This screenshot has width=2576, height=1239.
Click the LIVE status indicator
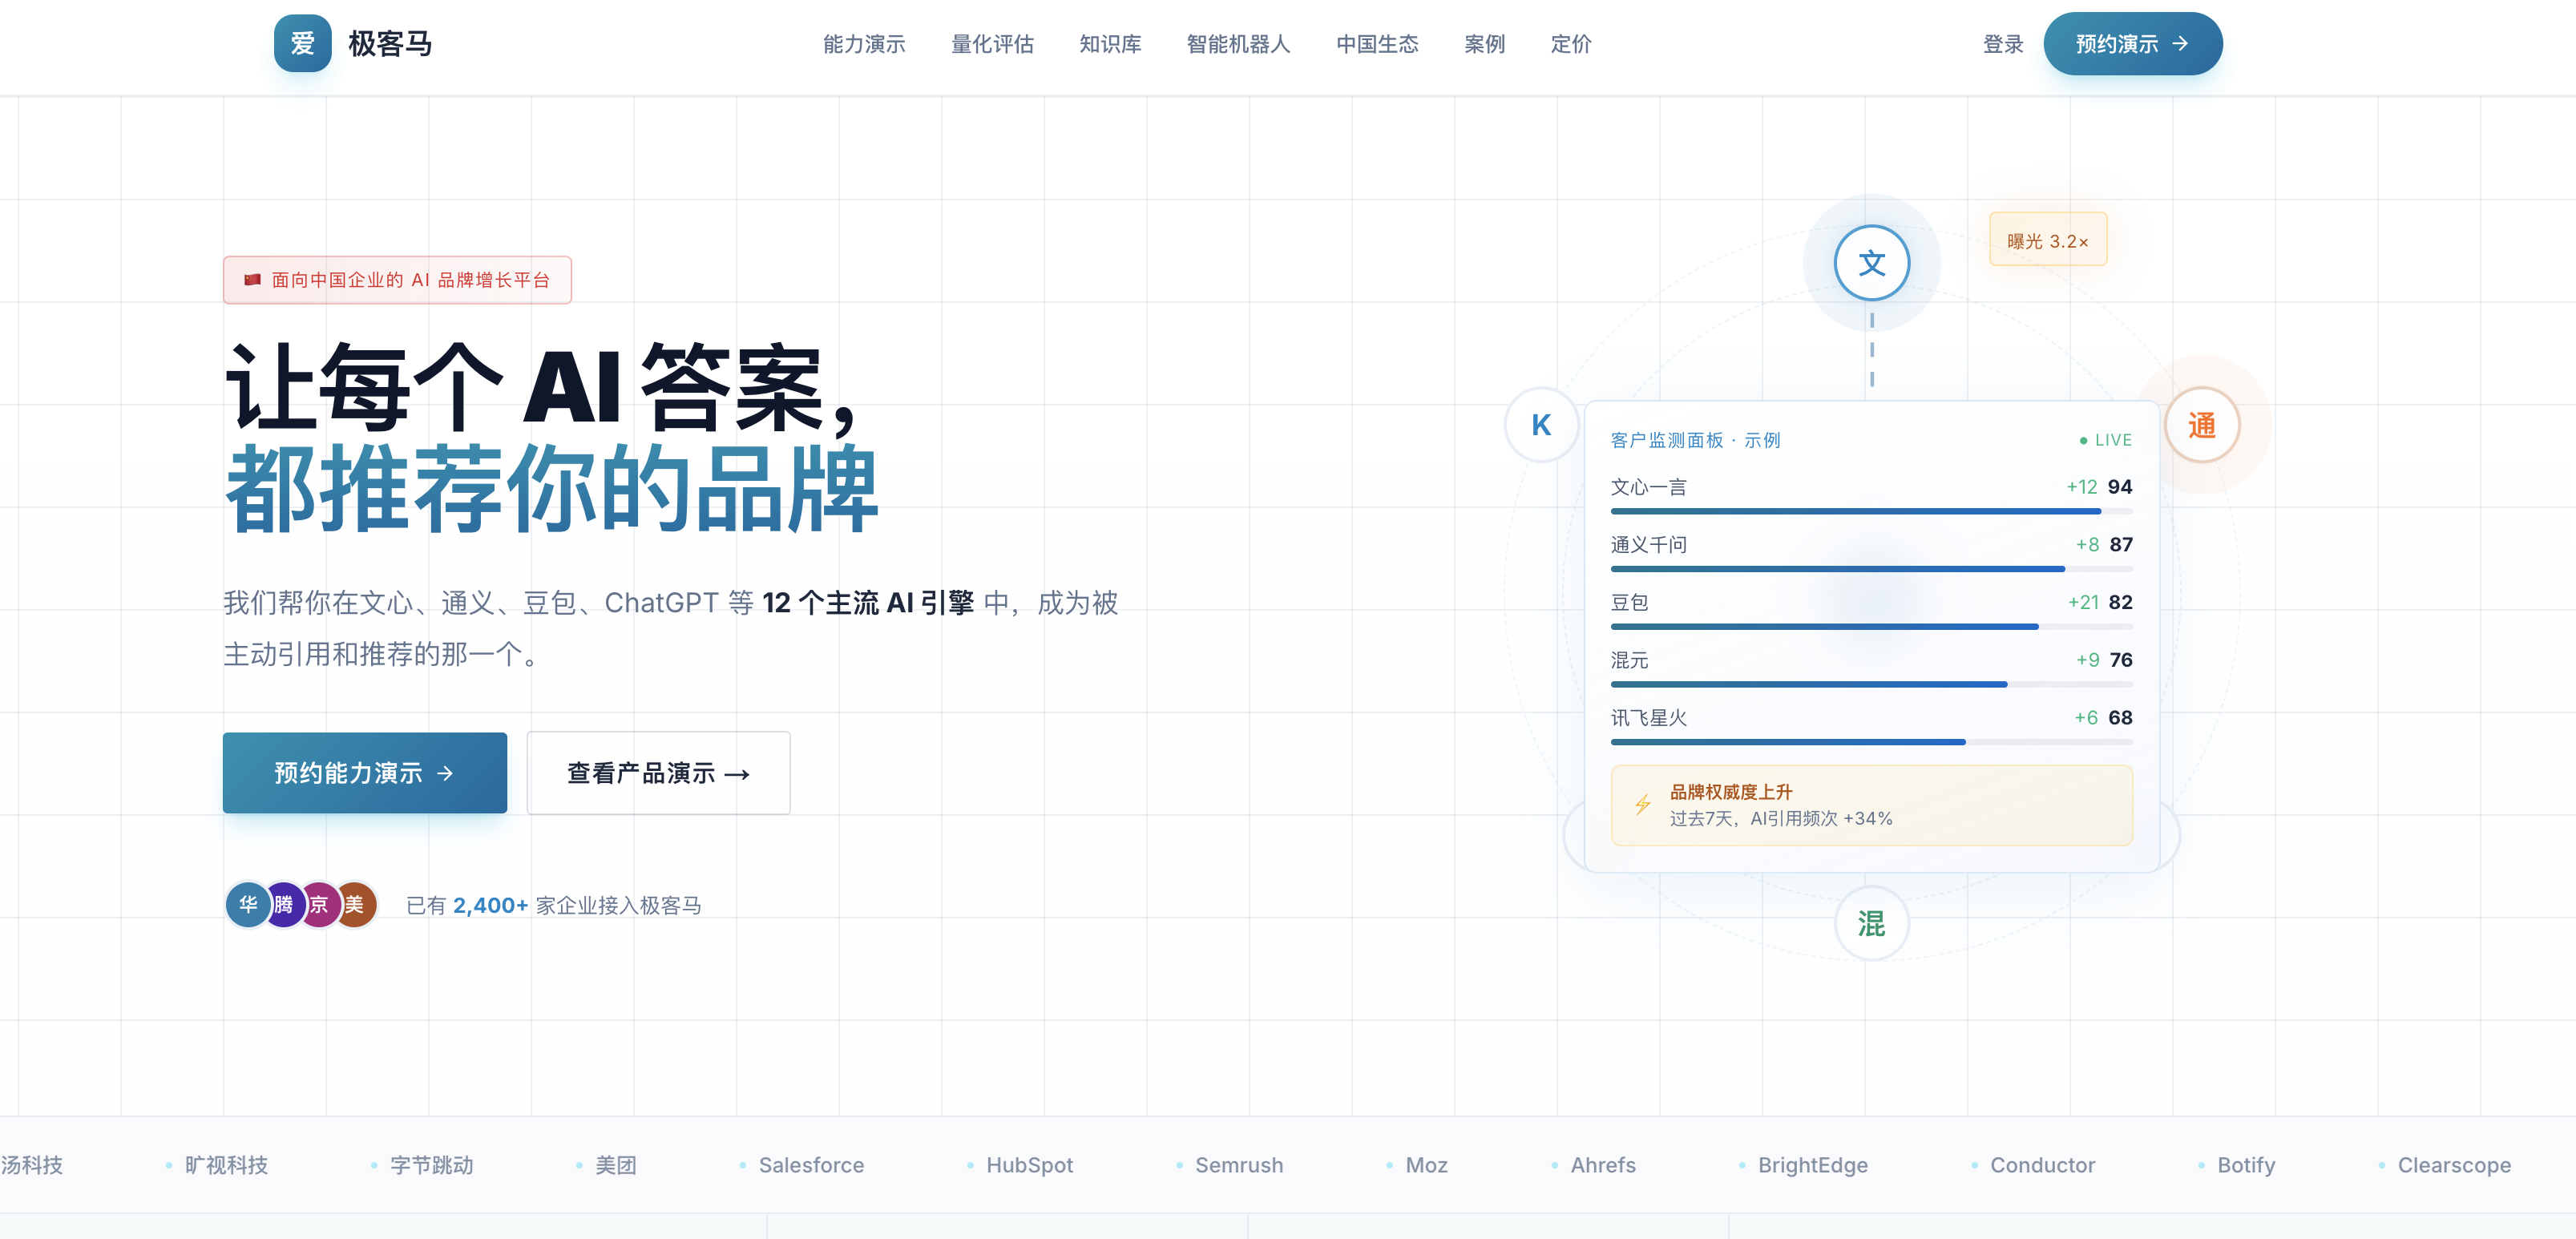pos(2105,440)
